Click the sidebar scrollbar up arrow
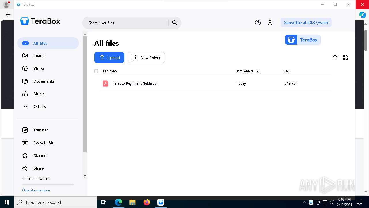This screenshot has height=208, width=369. pos(85,34)
